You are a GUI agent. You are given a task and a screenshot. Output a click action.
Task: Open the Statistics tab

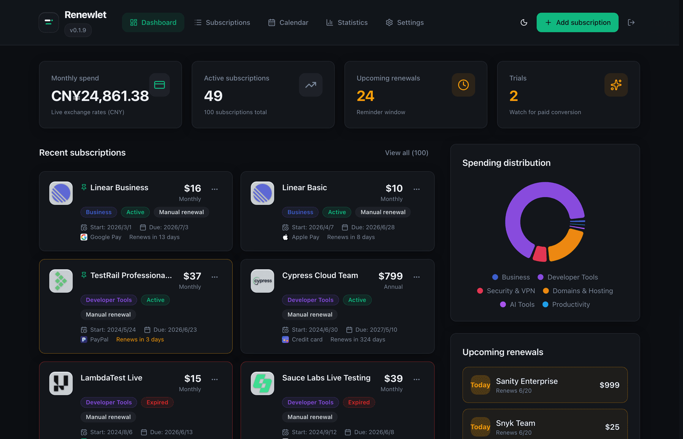point(347,22)
